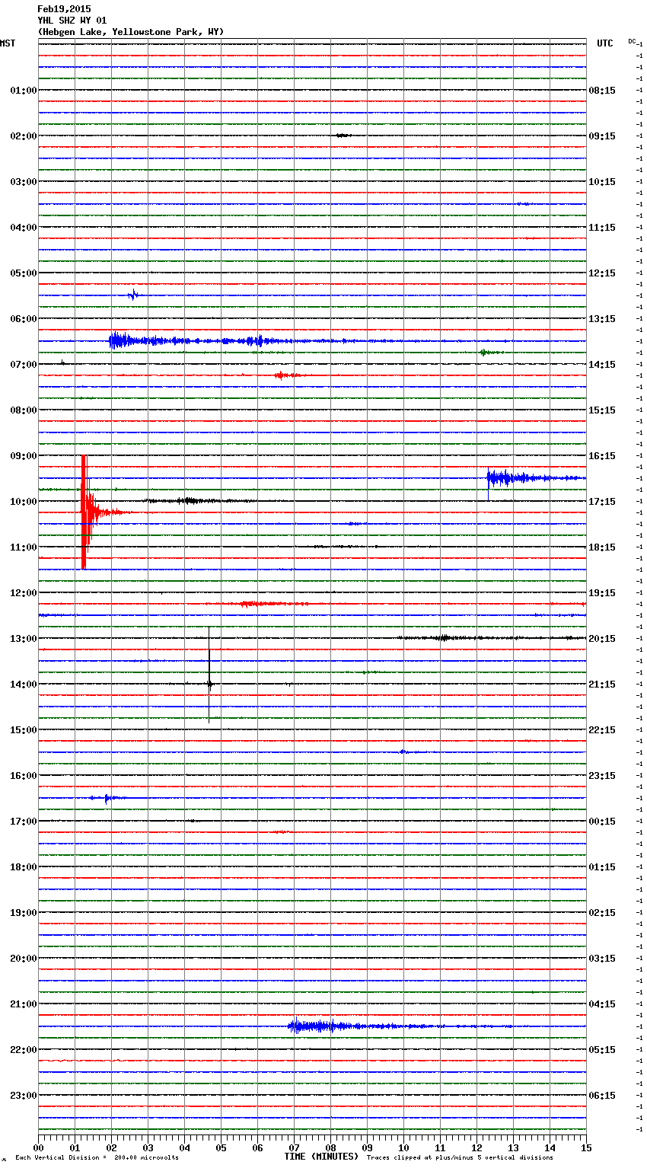
Task: Select the 21:00 MST hour label
Action: [24, 1004]
